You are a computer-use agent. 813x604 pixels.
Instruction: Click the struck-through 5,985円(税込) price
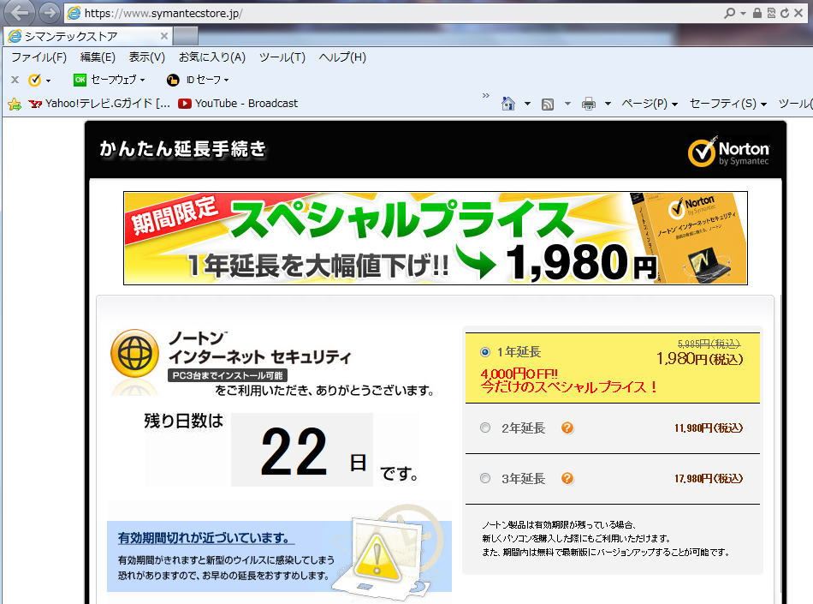[x=709, y=344]
